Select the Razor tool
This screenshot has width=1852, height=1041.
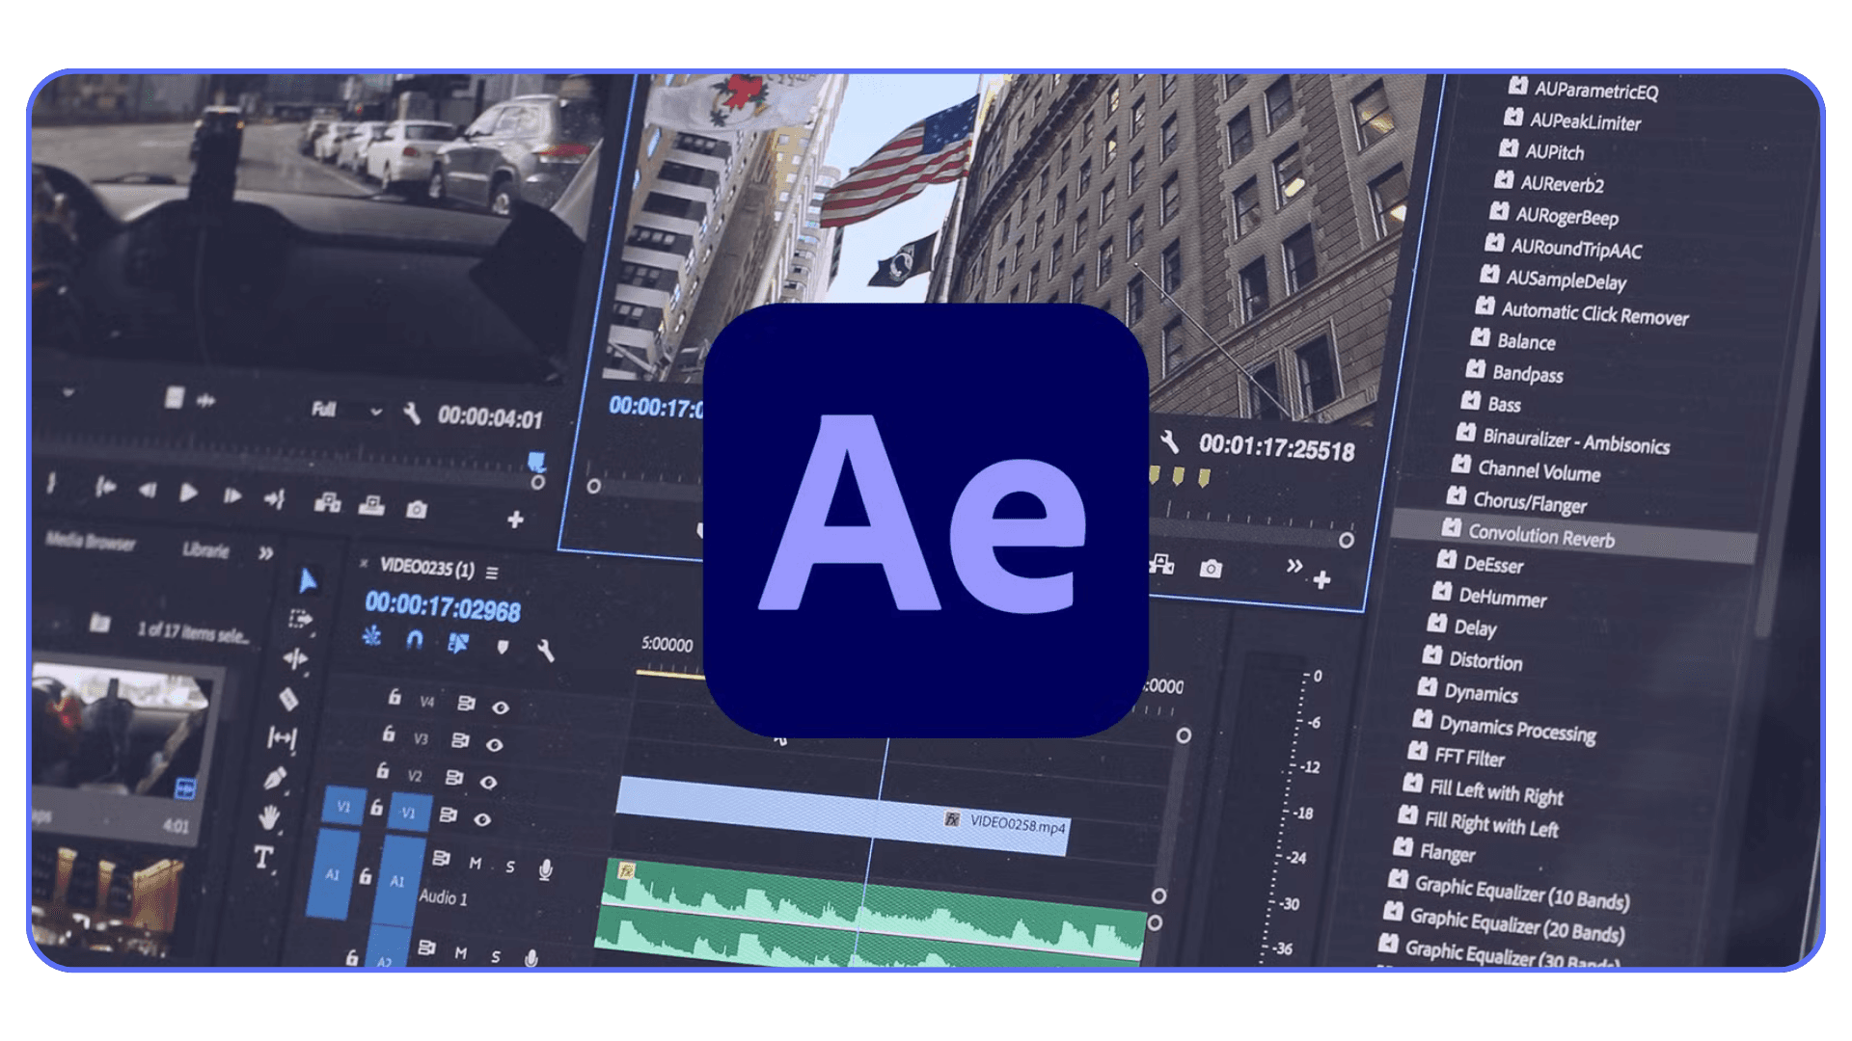click(x=289, y=699)
